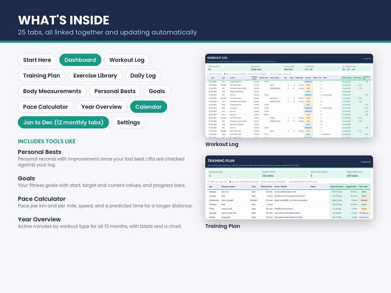Click the Personal Bests tab pill
The height and width of the screenshot is (293, 391).
pos(115,91)
